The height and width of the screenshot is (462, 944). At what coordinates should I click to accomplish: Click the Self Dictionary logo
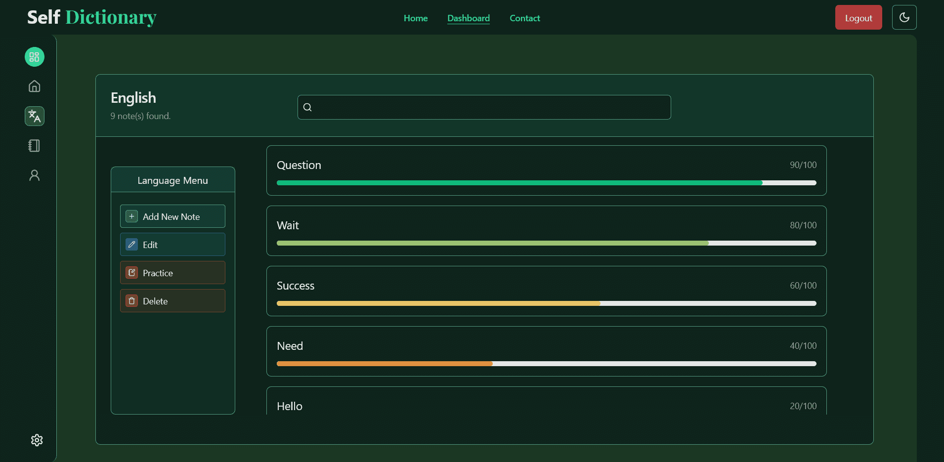click(92, 17)
